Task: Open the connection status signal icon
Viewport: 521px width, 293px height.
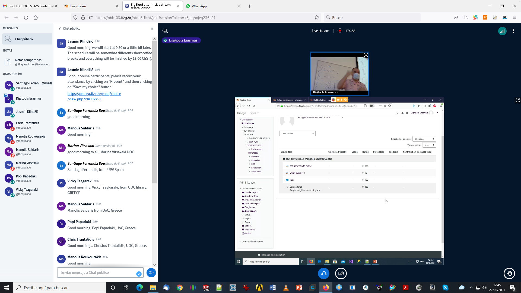Action: pyautogui.click(x=502, y=31)
